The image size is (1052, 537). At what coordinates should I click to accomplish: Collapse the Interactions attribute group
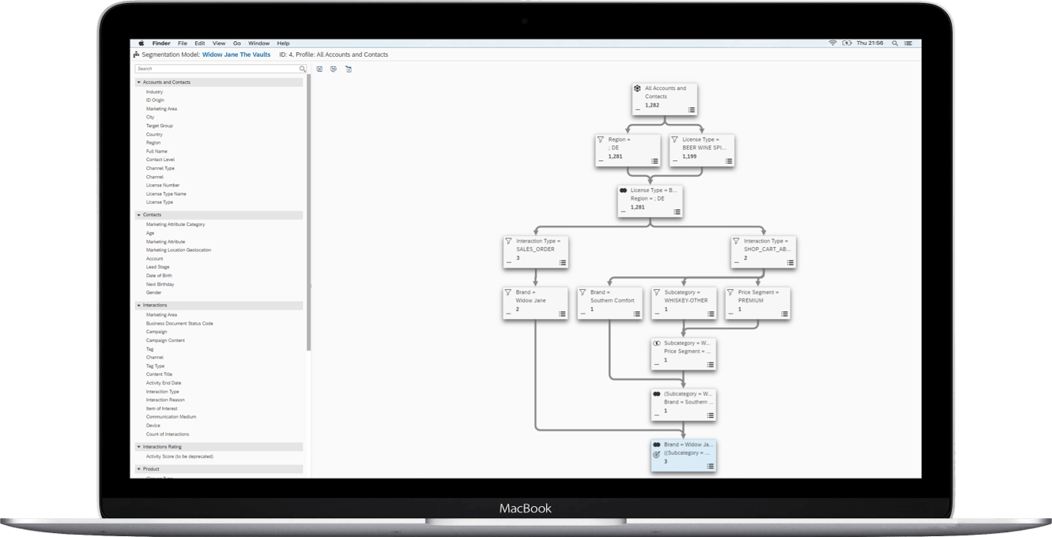[x=138, y=305]
